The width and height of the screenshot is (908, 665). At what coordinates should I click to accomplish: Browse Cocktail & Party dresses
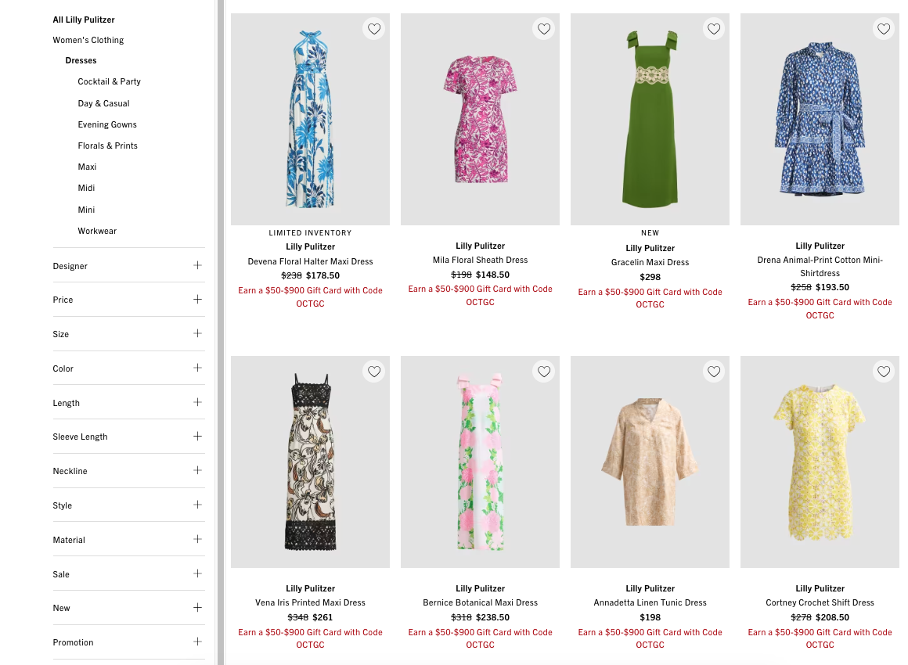[x=110, y=81]
